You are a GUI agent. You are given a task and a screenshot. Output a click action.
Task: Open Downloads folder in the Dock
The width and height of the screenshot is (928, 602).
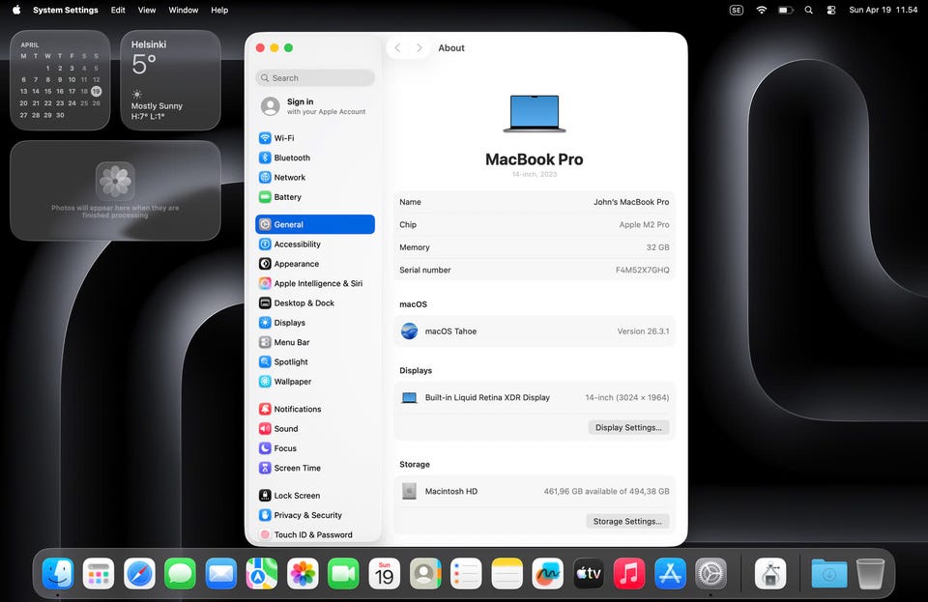[x=828, y=573]
